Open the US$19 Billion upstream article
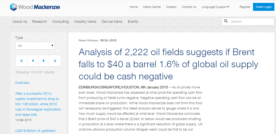The width and height of the screenshot is (276, 134). tap(35, 131)
